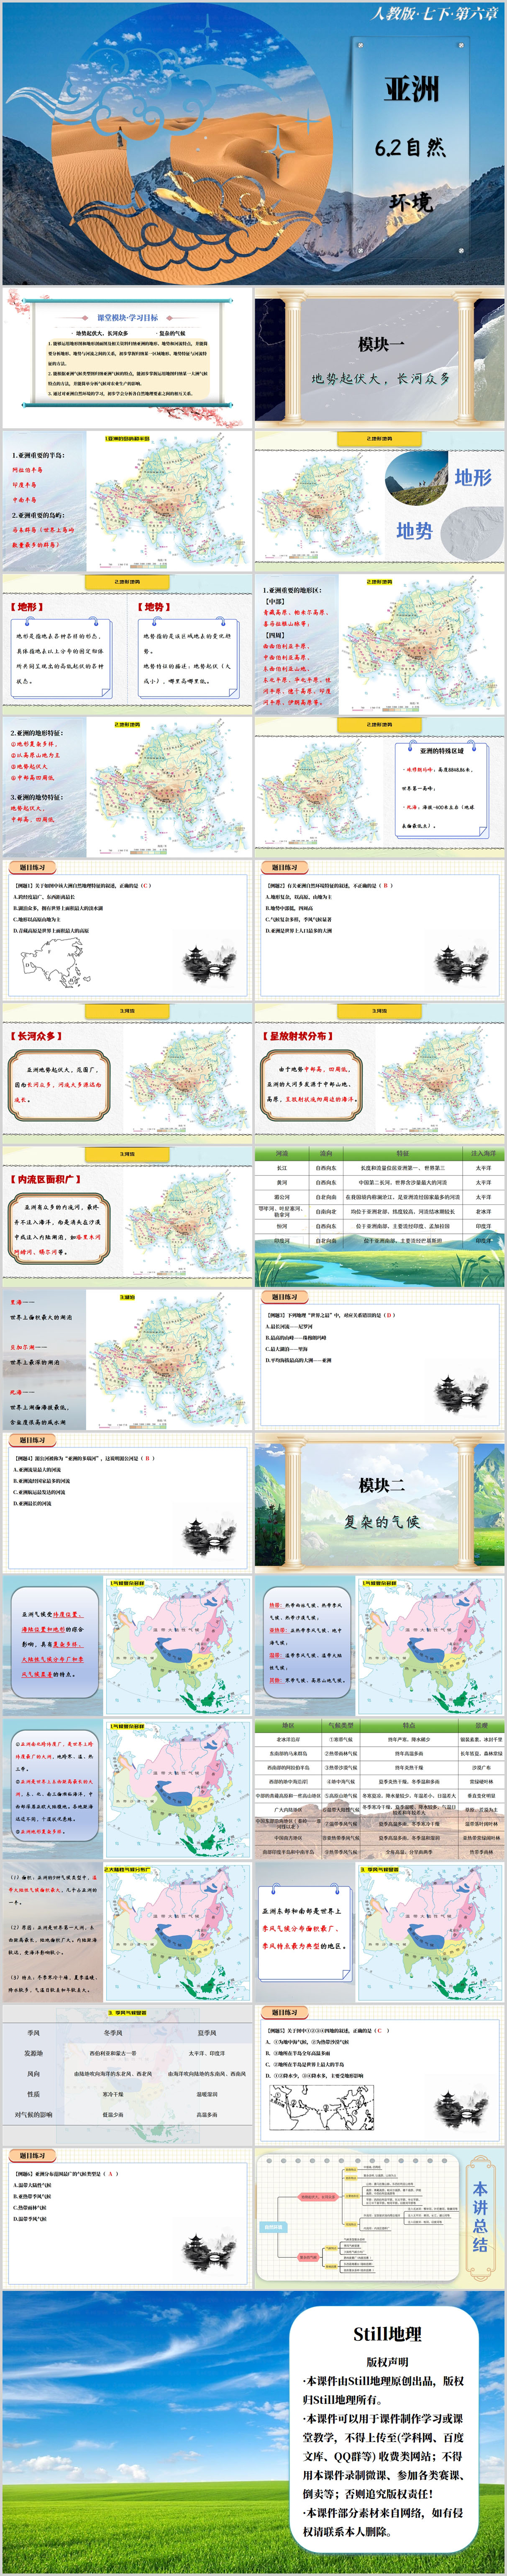
Task: Open the 模块二 section divider slide
Action: pyautogui.click(x=379, y=1502)
